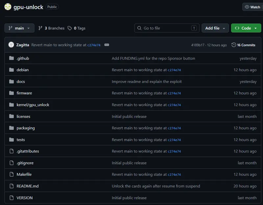View the 3 Branches link
This screenshot has width=263, height=205.
[55, 28]
